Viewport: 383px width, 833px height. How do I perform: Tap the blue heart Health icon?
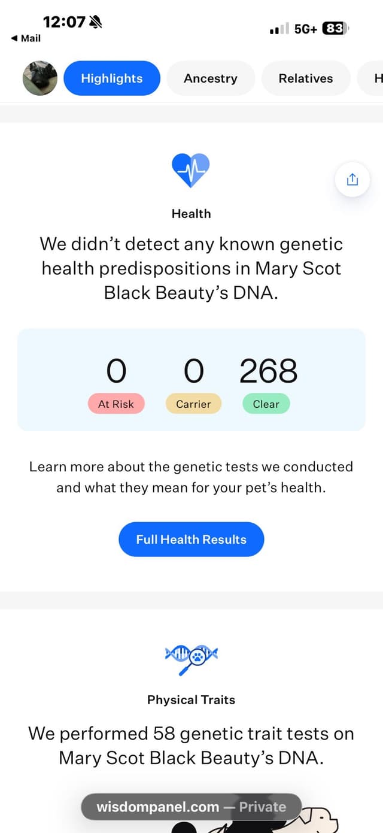click(191, 170)
